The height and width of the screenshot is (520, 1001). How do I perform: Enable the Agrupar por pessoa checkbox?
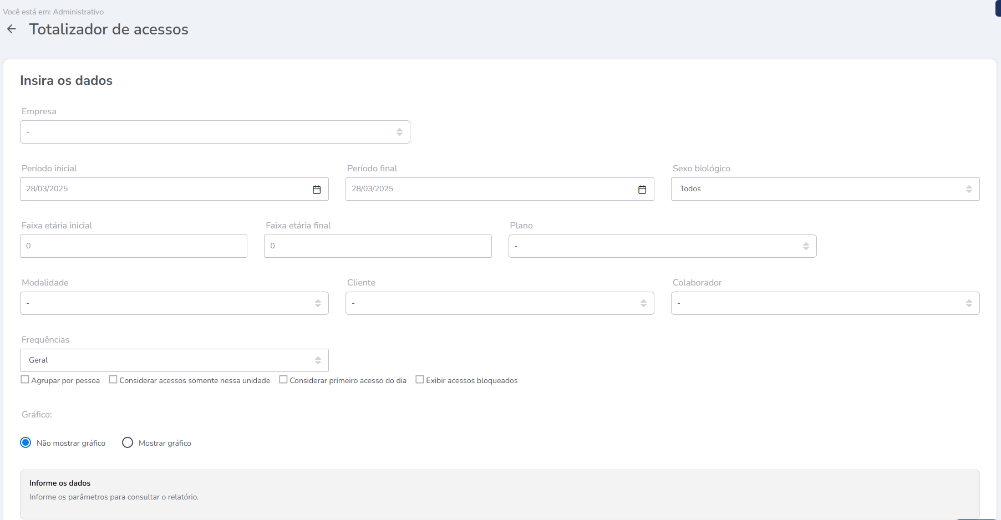tap(25, 380)
